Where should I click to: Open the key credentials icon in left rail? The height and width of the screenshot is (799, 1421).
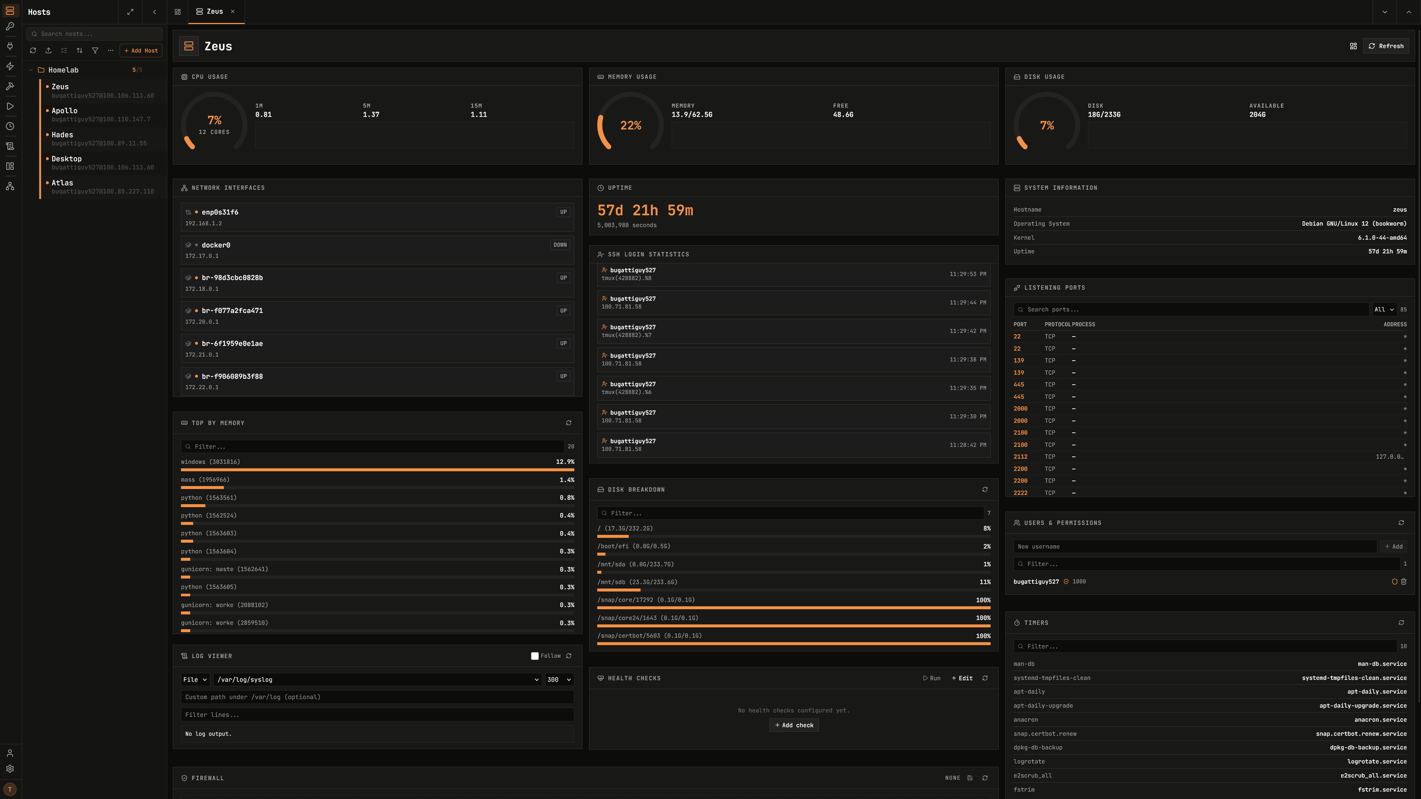tap(10, 26)
